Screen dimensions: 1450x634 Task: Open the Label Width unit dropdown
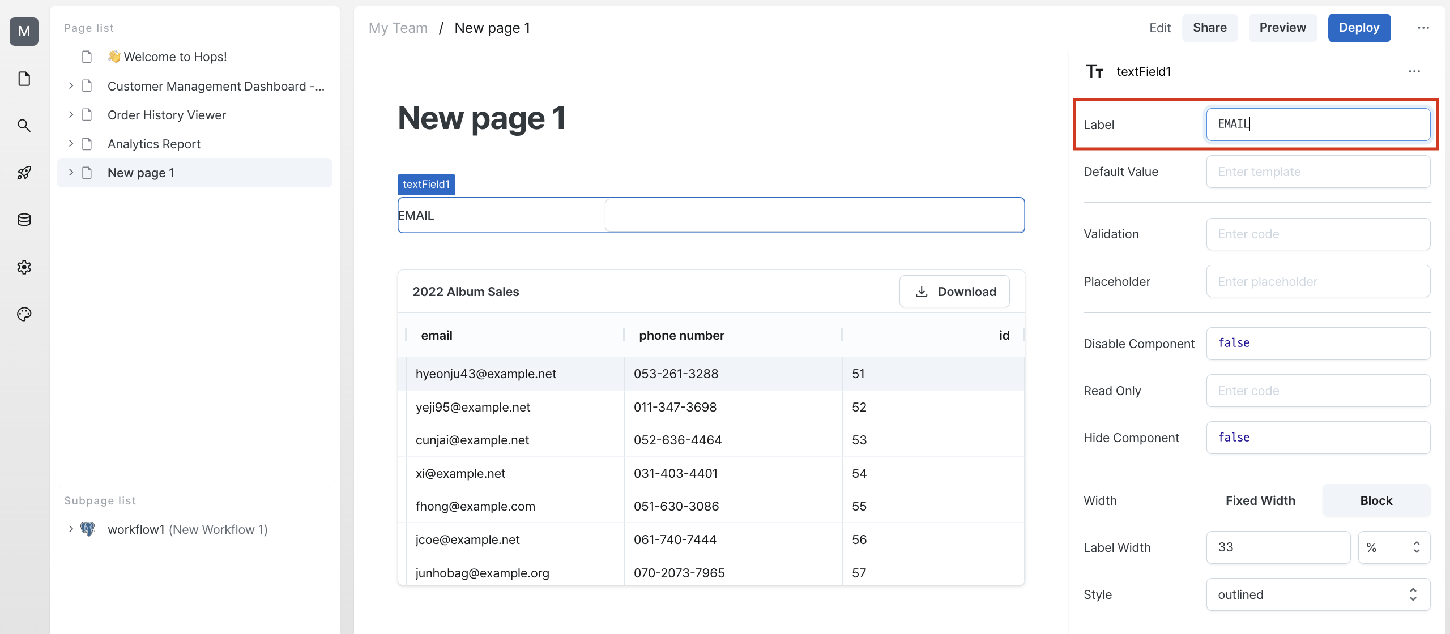click(1394, 547)
